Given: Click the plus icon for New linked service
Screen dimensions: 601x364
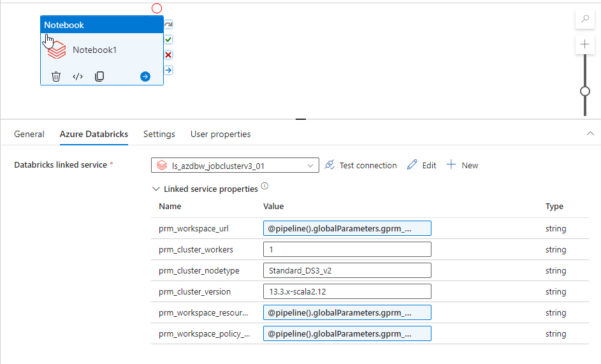Looking at the screenshot, I should point(451,165).
